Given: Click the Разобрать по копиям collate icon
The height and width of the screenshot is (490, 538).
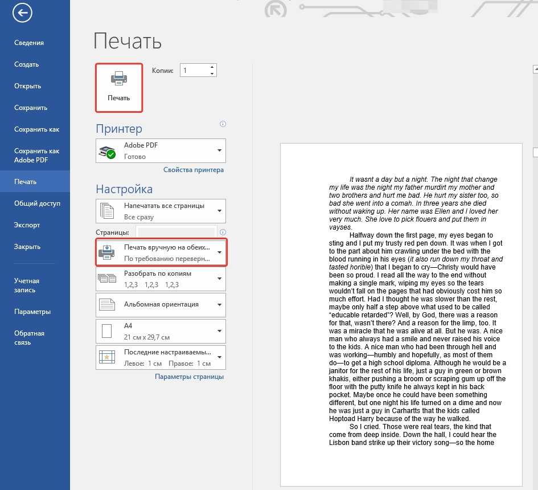Looking at the screenshot, I should click(x=107, y=279).
